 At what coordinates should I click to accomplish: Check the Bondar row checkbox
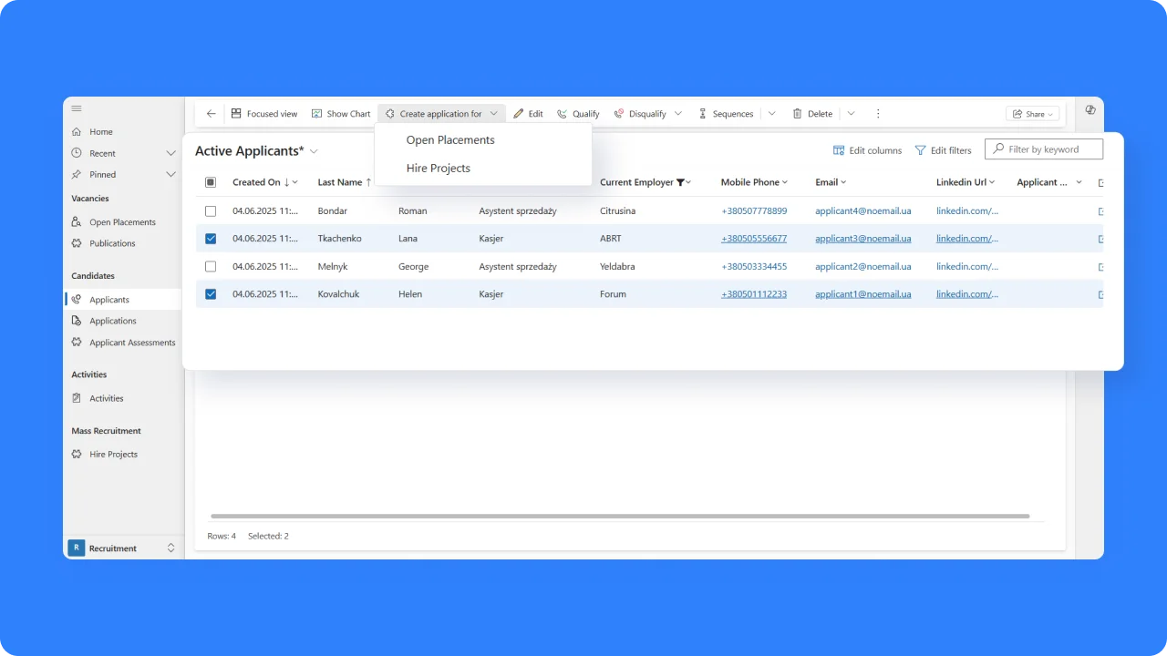coord(211,210)
